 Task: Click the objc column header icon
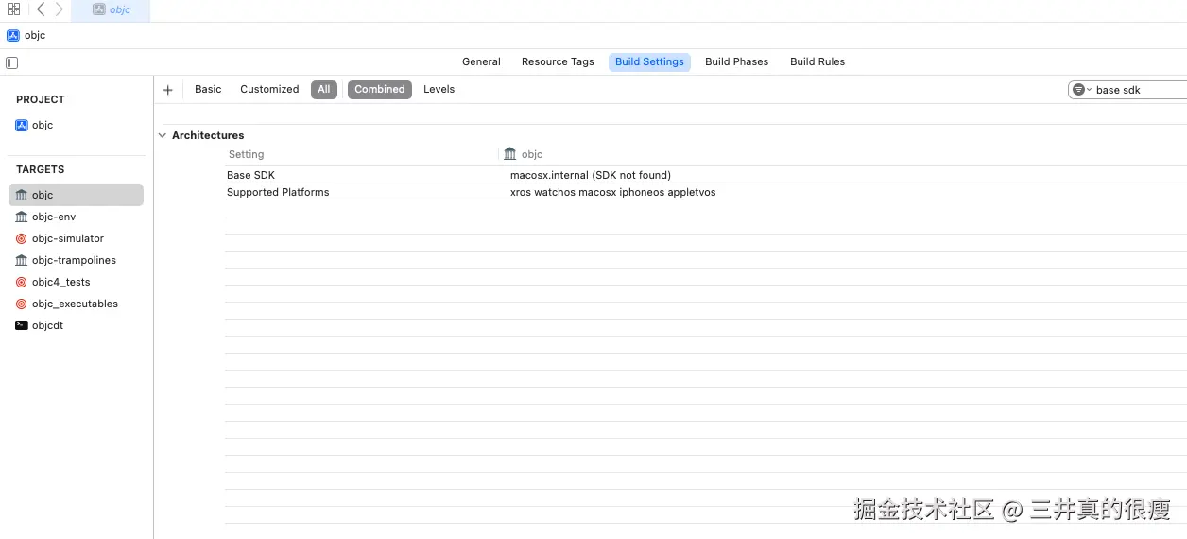(x=510, y=154)
